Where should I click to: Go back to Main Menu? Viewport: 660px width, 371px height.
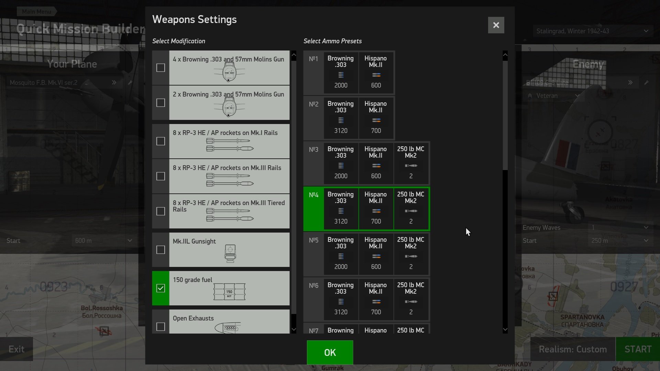tap(36, 11)
